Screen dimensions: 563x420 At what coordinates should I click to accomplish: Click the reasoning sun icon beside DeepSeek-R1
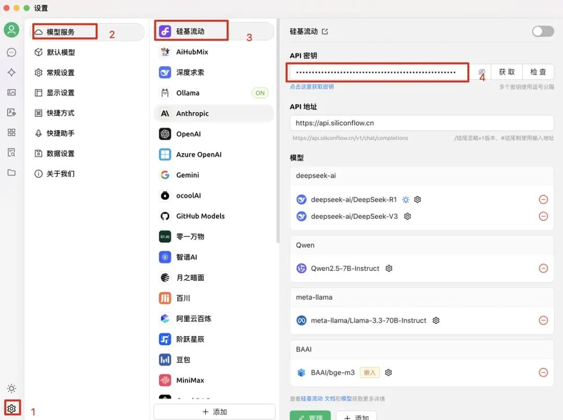[x=406, y=199]
